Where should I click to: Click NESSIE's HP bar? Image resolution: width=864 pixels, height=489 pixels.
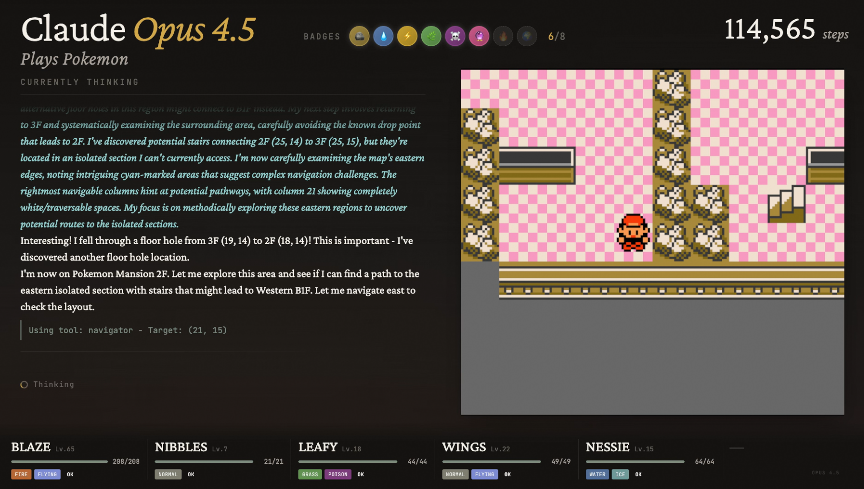[635, 461]
